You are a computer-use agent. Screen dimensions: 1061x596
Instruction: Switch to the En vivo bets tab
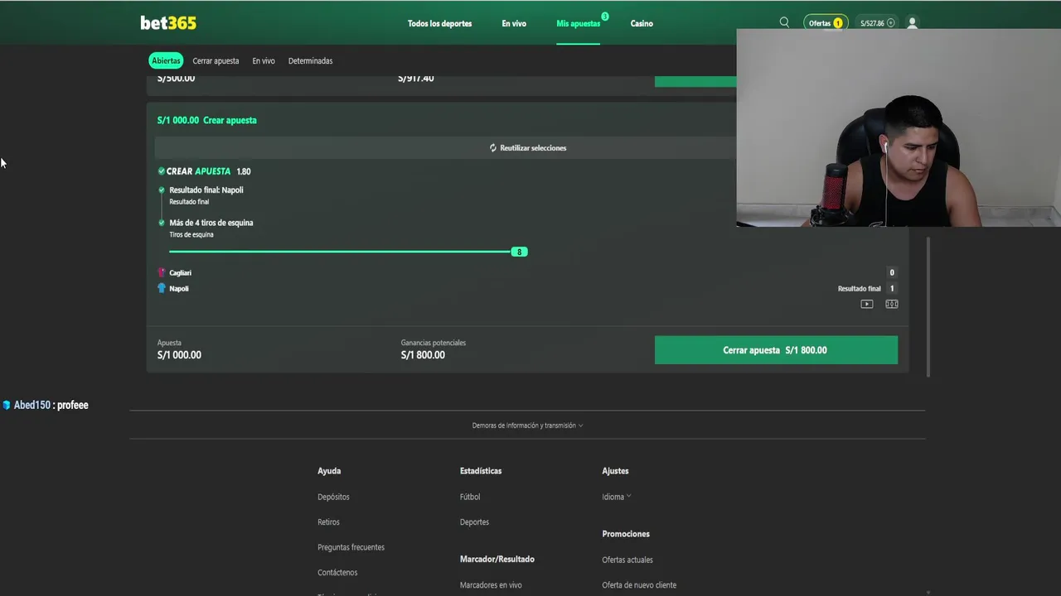point(264,60)
